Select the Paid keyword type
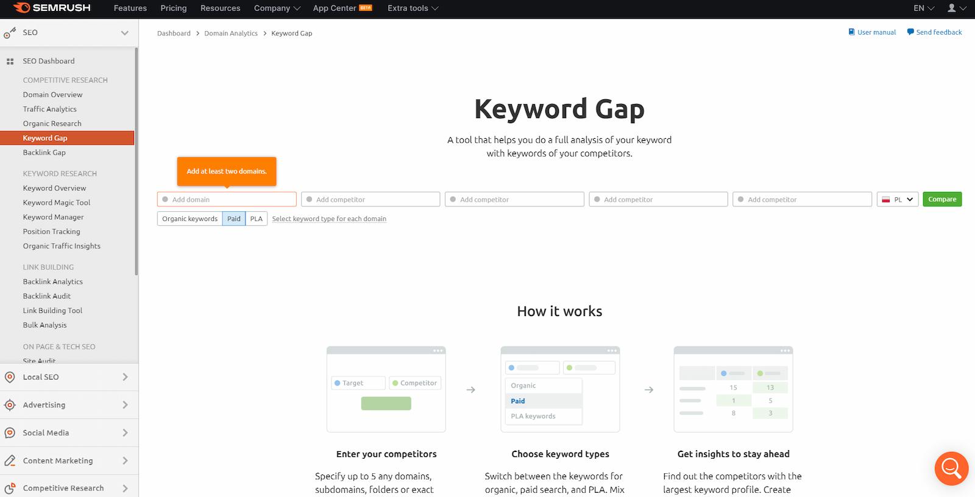This screenshot has height=497, width=975. point(234,219)
